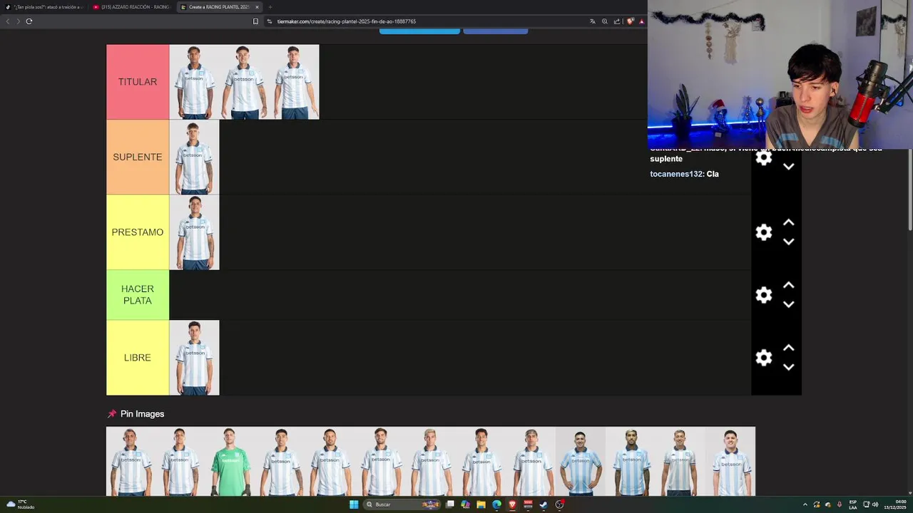Viewport: 913px width, 513px height.
Task: Open Brave Rewards triangle icon
Action: pos(641,21)
